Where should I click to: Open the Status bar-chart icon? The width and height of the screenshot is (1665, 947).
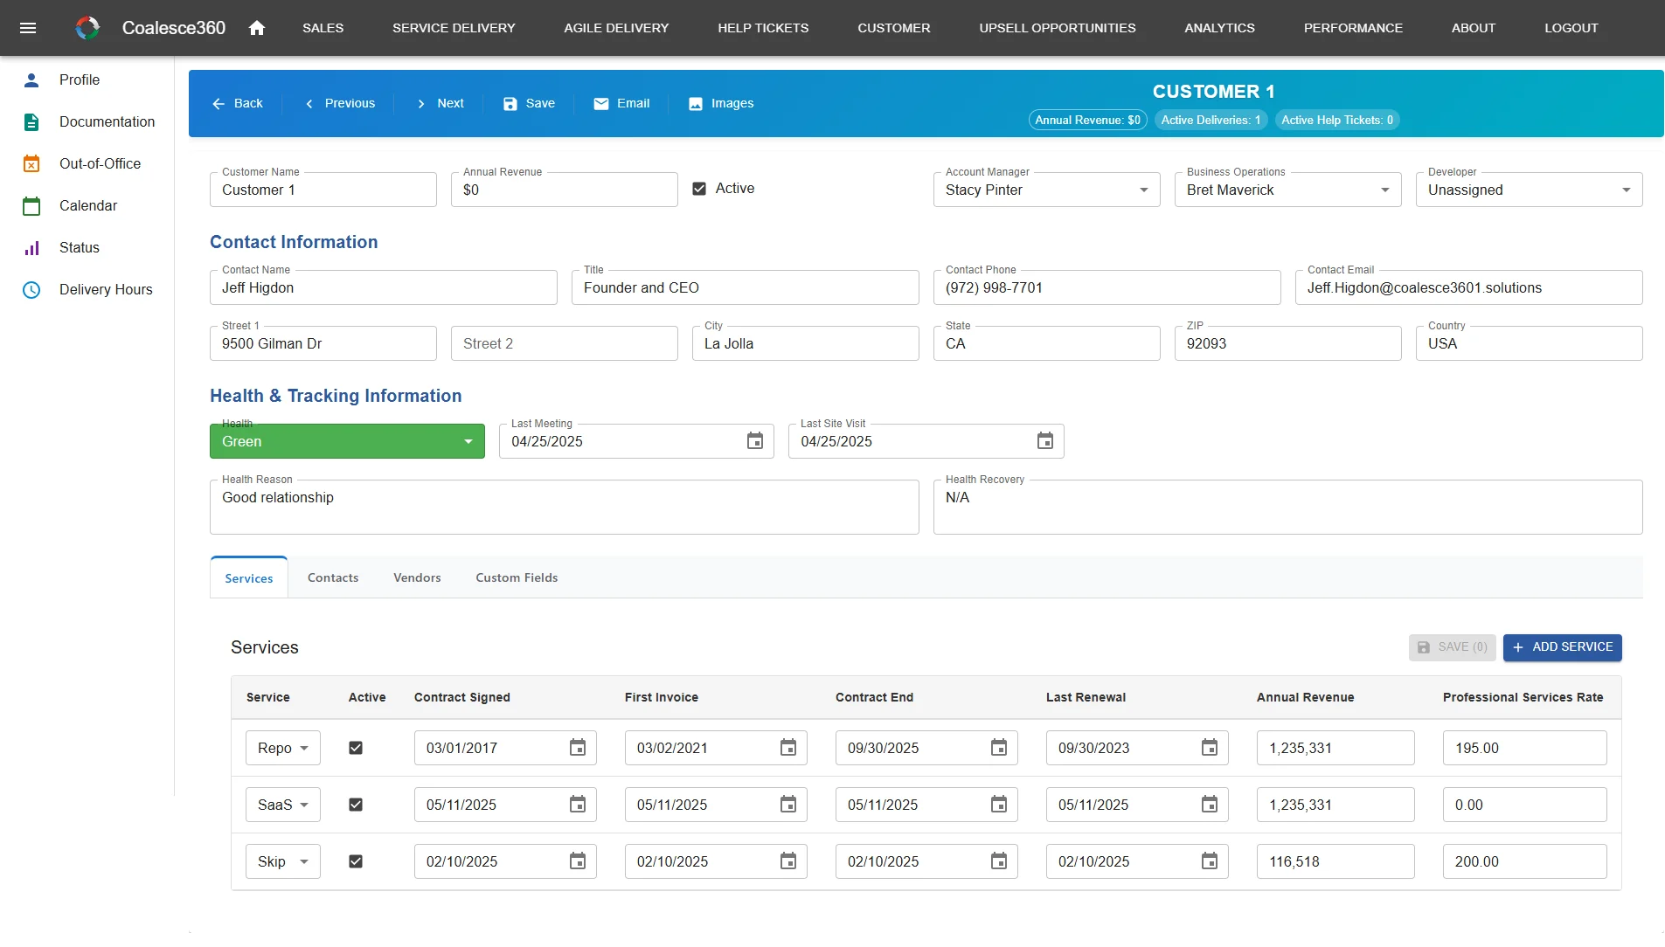(31, 247)
